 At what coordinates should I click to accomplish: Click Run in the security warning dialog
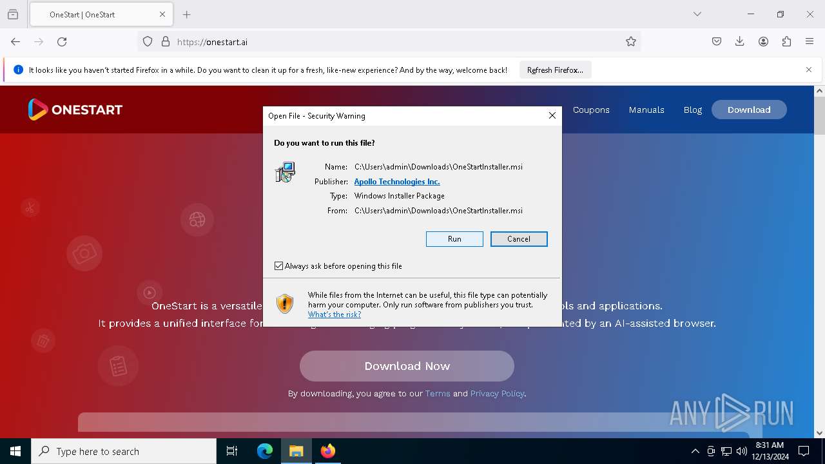click(454, 239)
